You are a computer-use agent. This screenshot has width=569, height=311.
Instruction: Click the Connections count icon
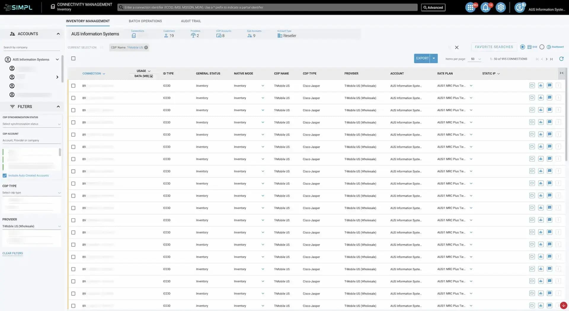(134, 36)
